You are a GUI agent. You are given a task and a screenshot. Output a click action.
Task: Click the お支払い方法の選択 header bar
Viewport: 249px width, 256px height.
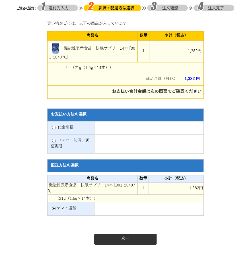(125, 115)
